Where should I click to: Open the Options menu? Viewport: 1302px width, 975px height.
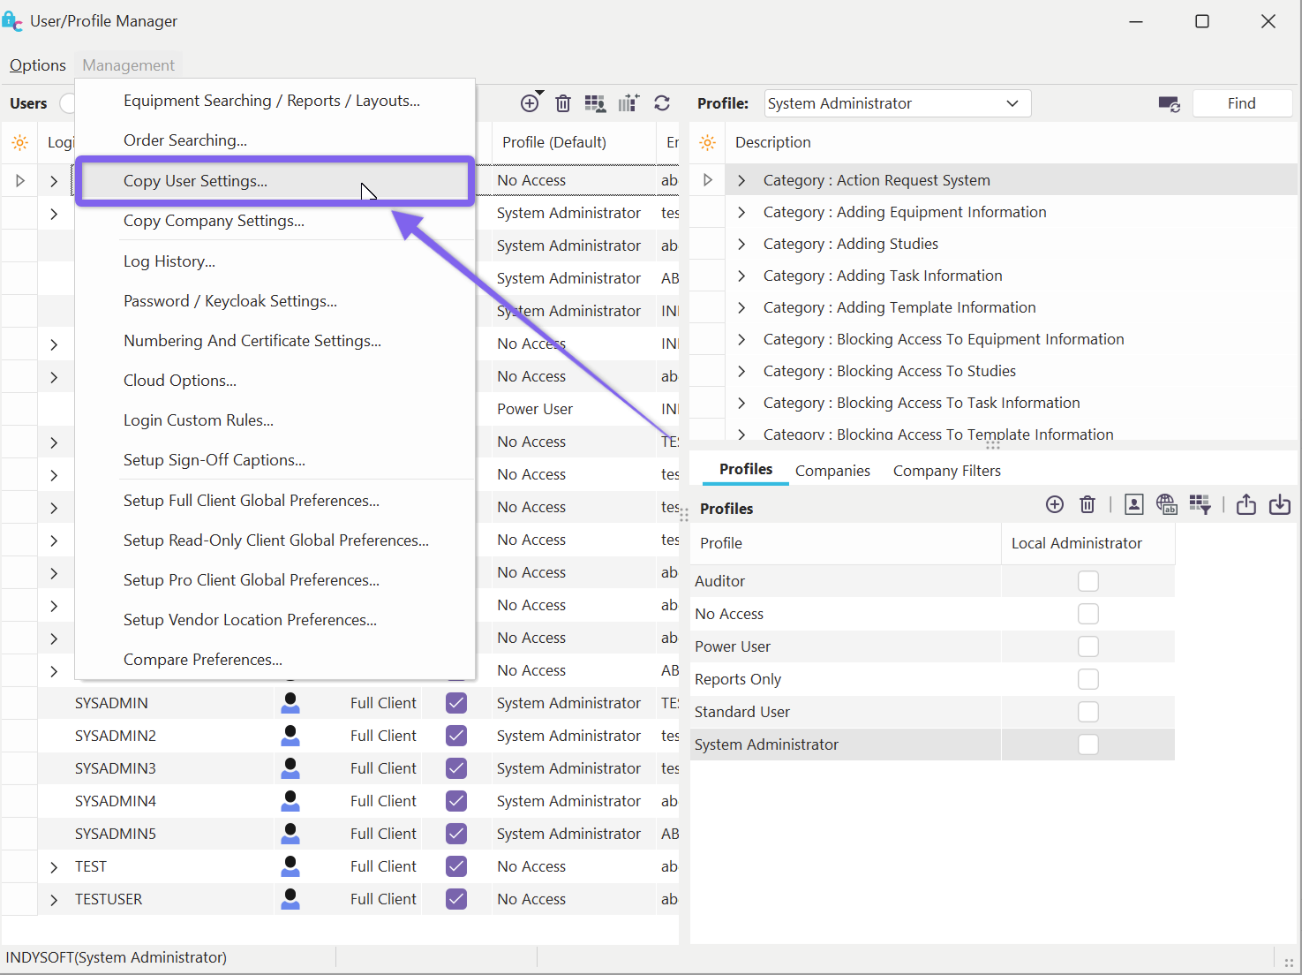coord(38,65)
